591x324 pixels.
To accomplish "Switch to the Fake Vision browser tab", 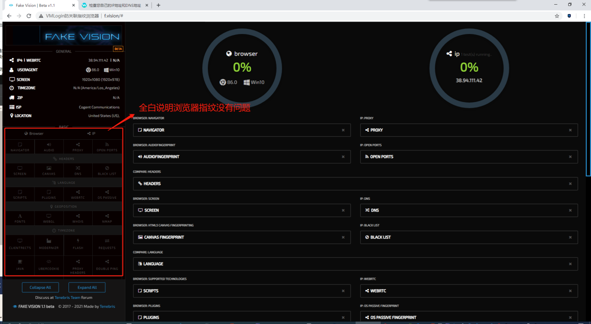I will (x=41, y=5).
